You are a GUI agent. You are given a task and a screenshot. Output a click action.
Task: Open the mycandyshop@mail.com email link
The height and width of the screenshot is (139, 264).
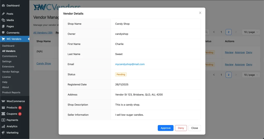pyautogui.click(x=130, y=64)
